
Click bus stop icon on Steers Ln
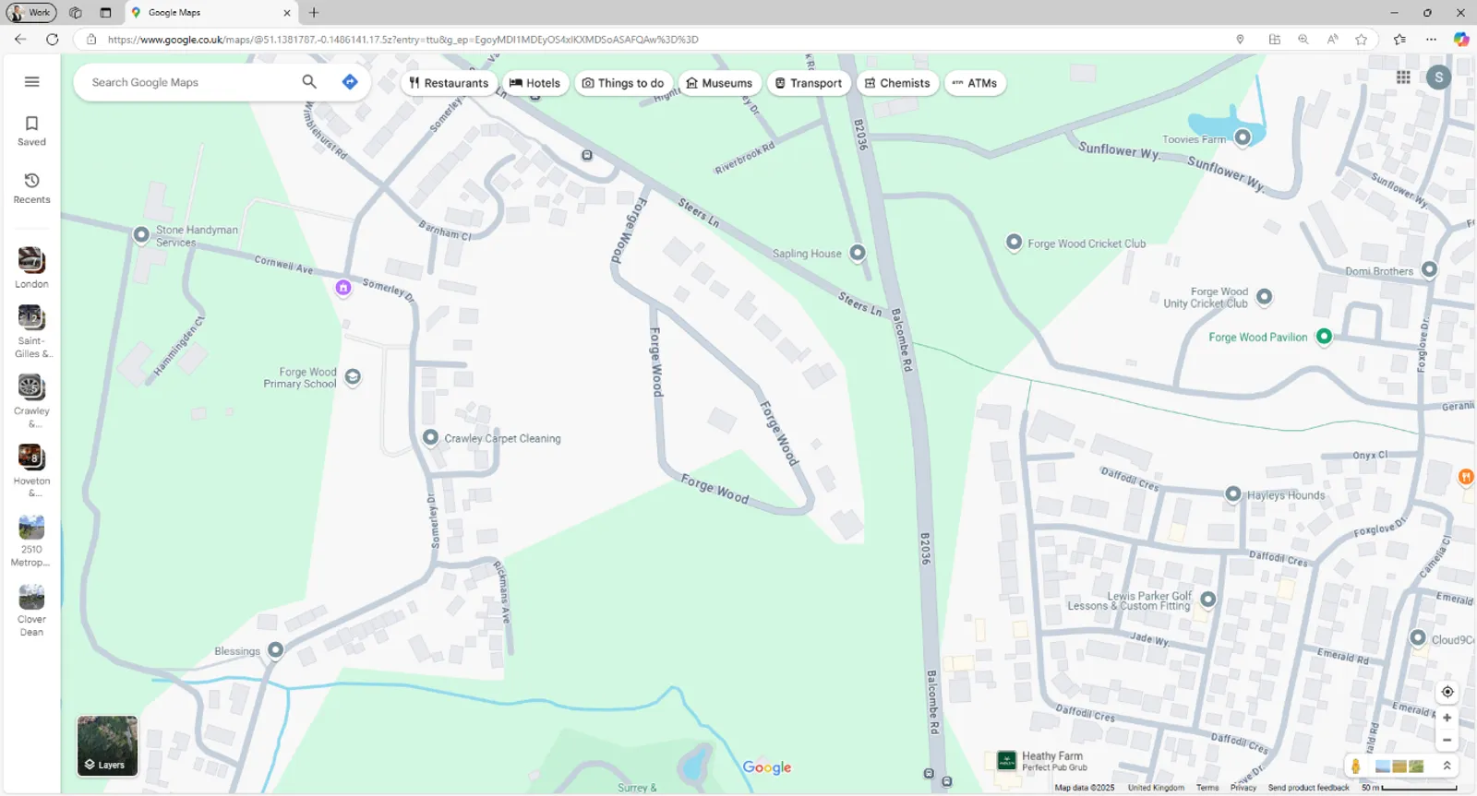pos(587,155)
